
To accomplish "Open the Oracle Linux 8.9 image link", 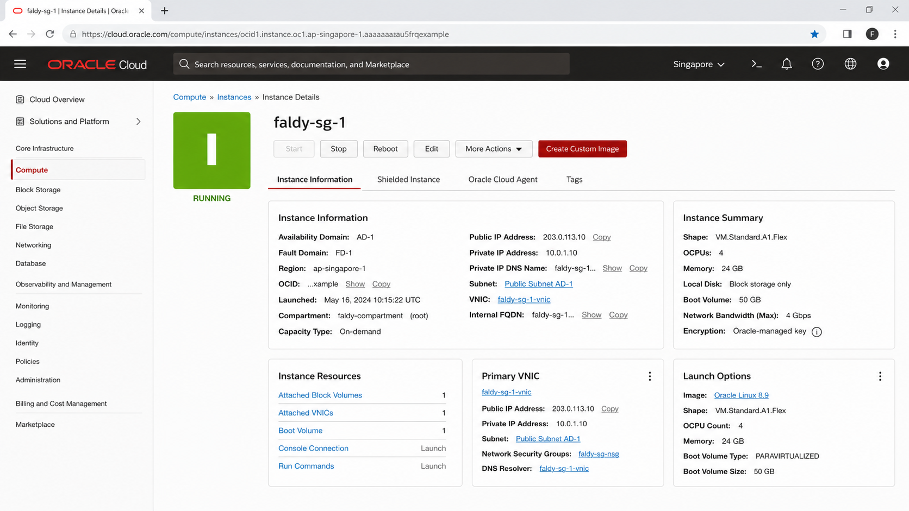I will click(742, 395).
